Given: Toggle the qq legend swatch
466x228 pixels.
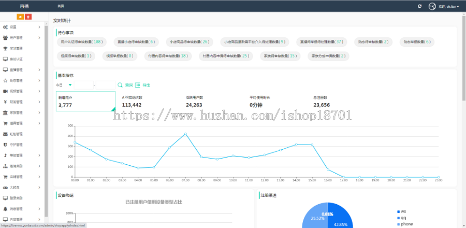Looking at the screenshot, I should point(399,218).
